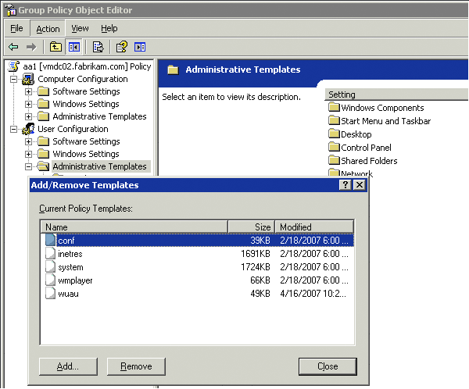
Task: Click the 1691KB size cell
Action: point(255,254)
